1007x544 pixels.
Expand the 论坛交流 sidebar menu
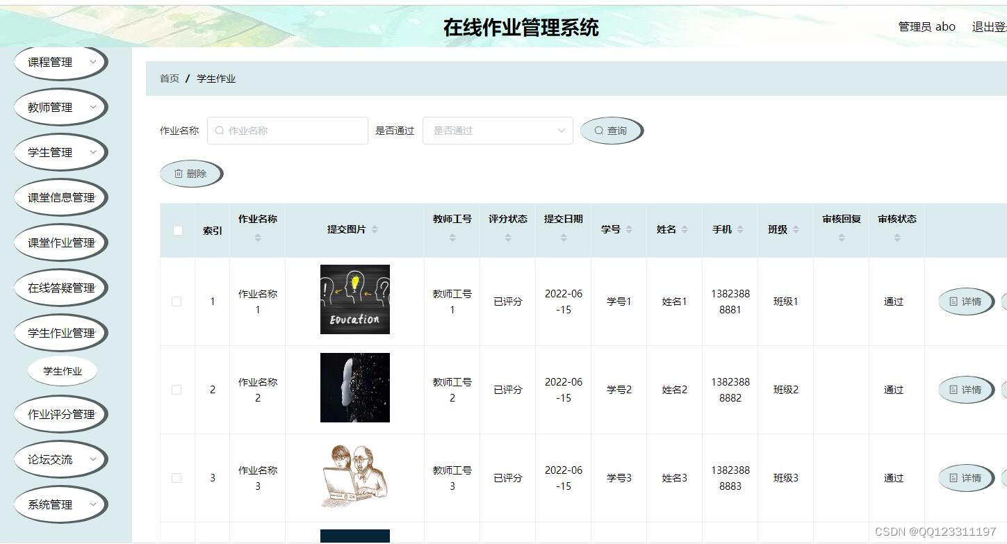pos(60,460)
